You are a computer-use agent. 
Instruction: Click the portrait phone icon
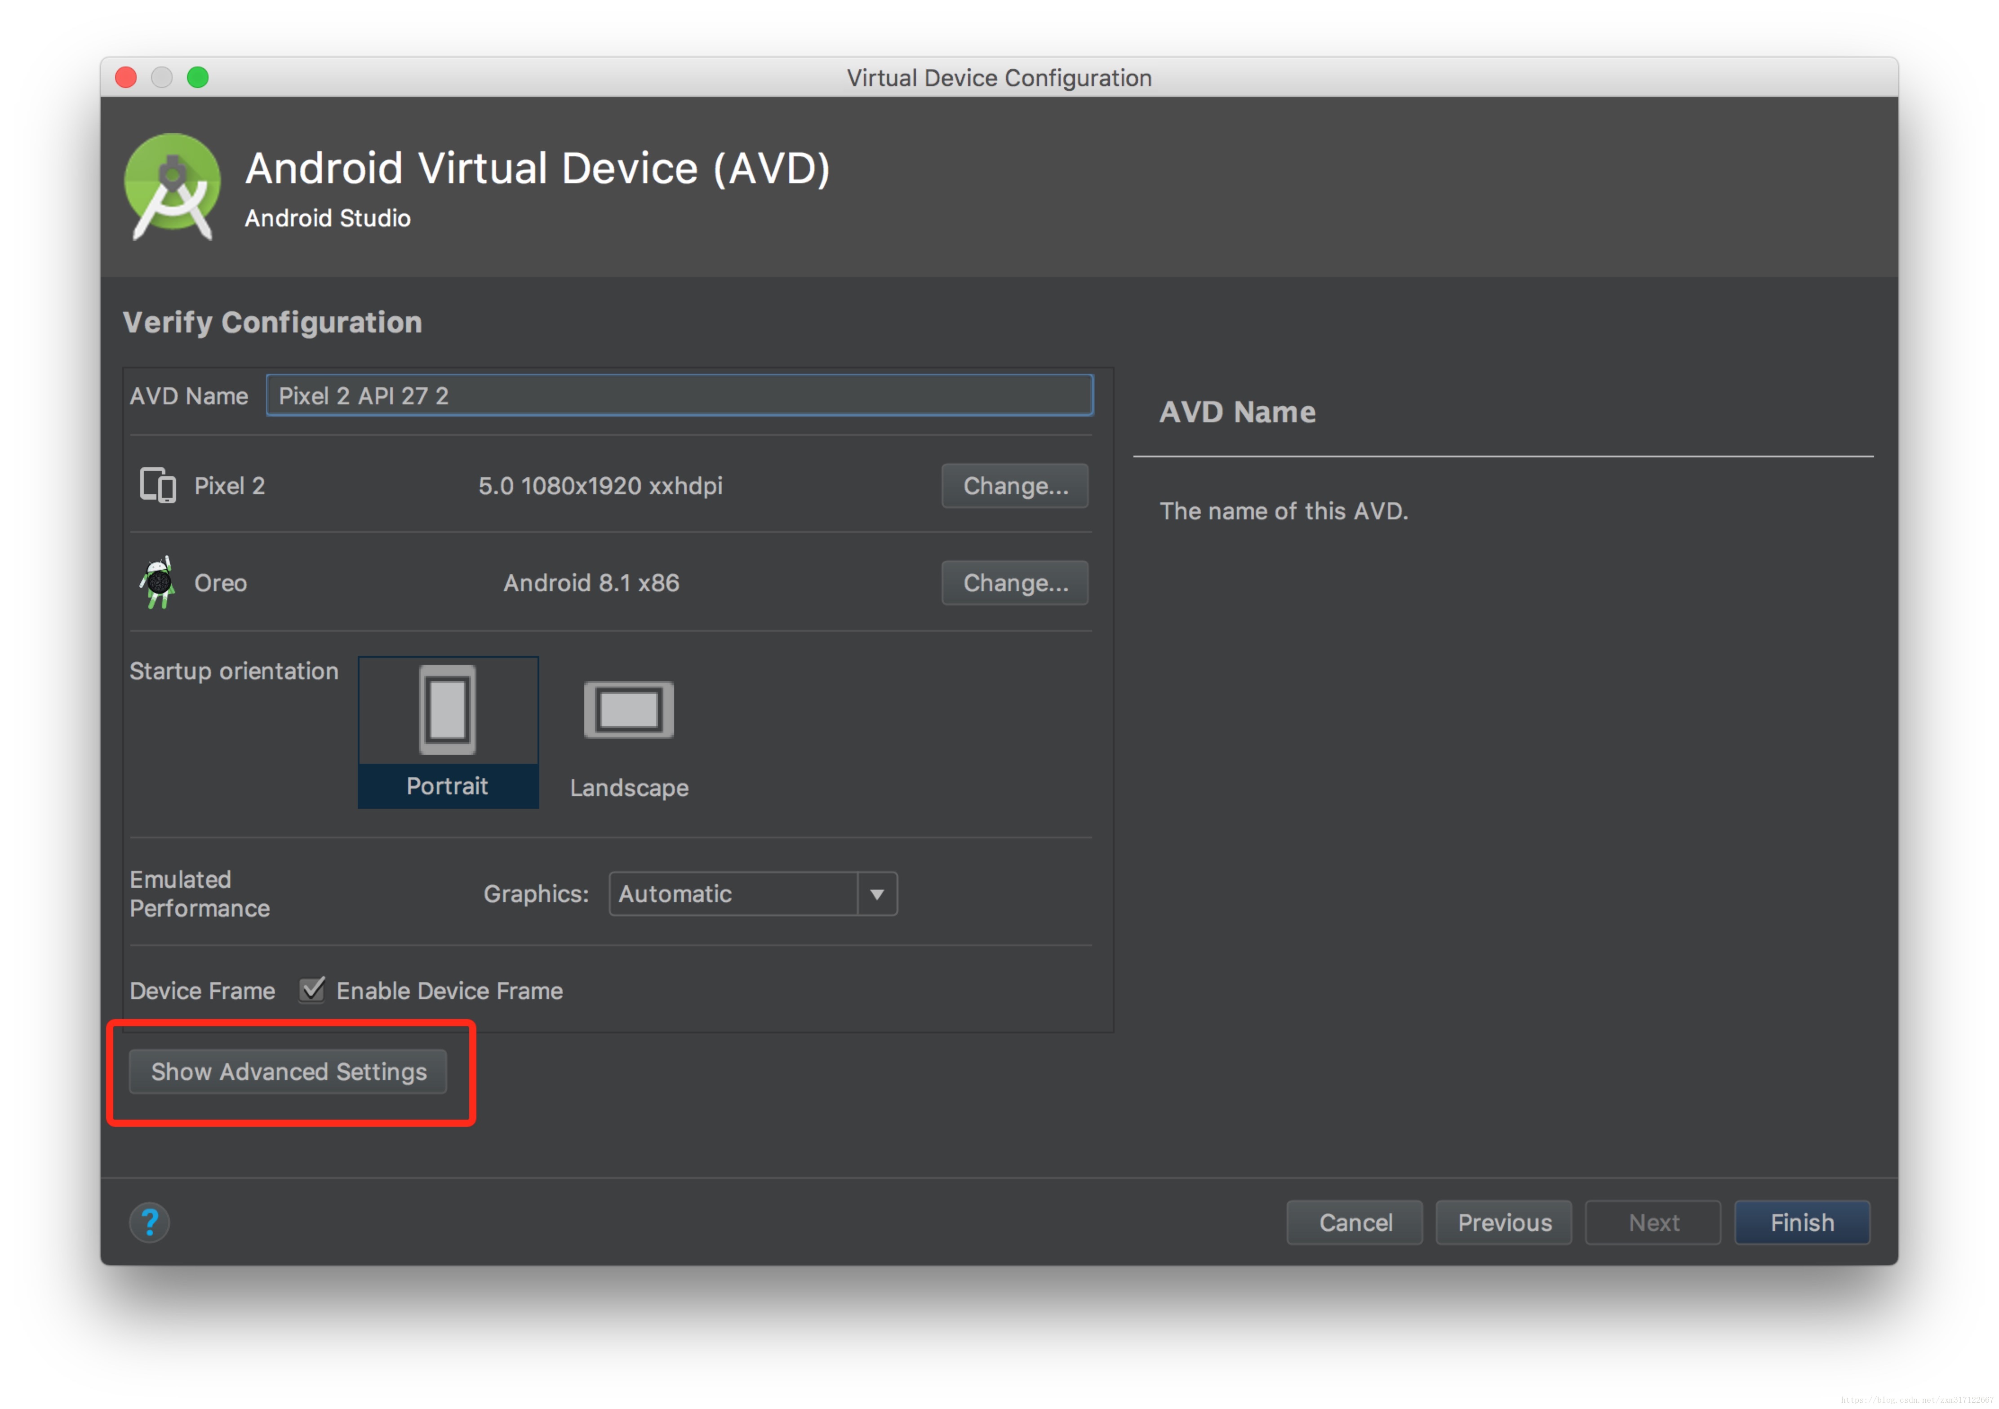(x=448, y=709)
